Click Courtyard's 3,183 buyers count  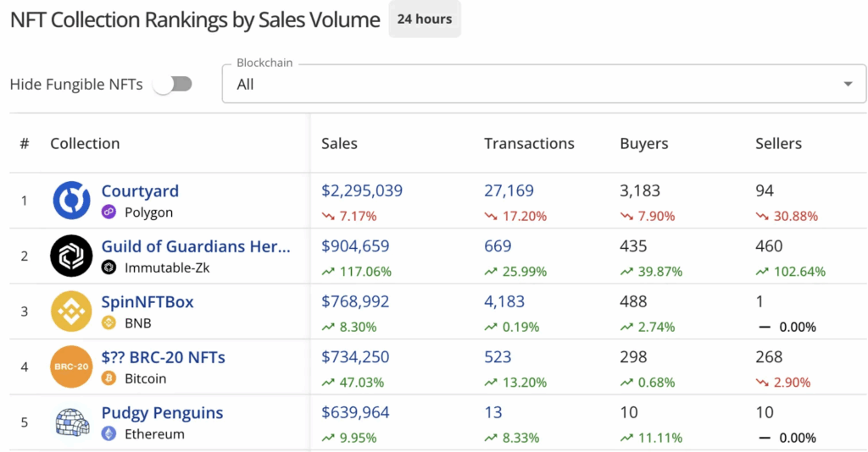coord(640,190)
